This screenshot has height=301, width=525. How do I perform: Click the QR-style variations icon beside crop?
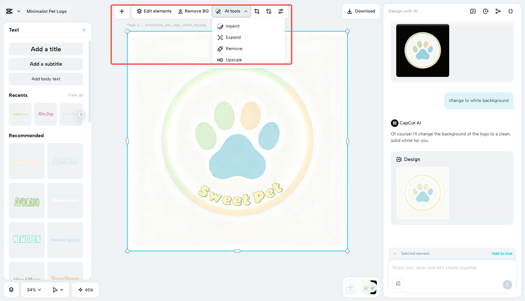(x=269, y=11)
